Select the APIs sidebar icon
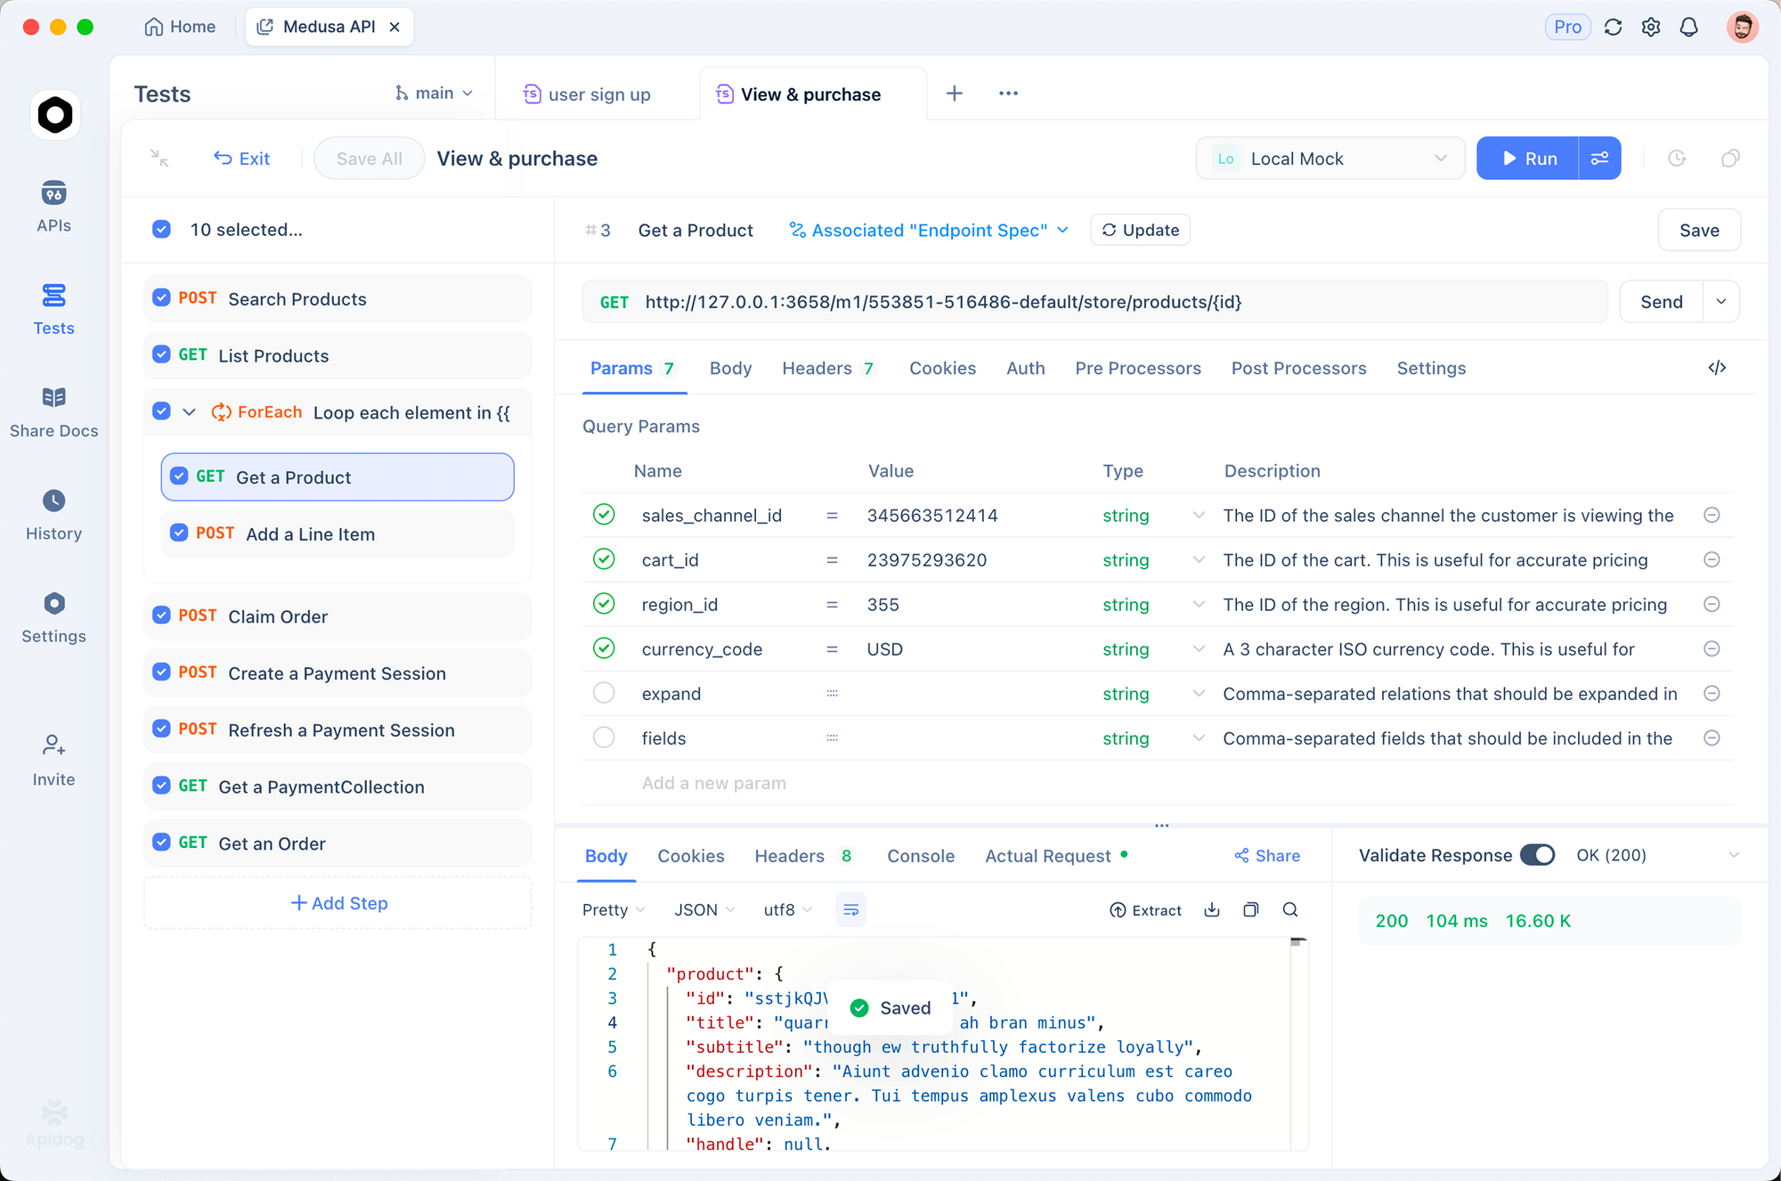 [53, 207]
